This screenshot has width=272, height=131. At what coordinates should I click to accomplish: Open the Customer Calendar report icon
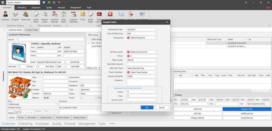coord(54,15)
